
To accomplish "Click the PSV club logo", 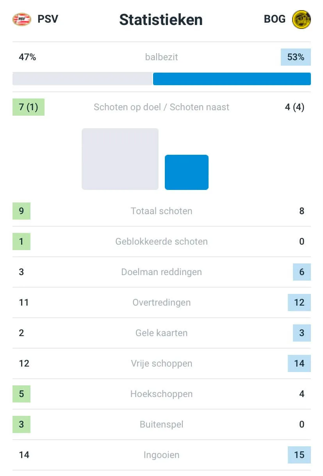I will coord(21,19).
